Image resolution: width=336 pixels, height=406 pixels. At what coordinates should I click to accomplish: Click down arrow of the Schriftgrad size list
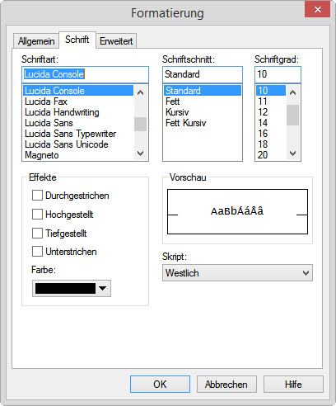coord(293,153)
